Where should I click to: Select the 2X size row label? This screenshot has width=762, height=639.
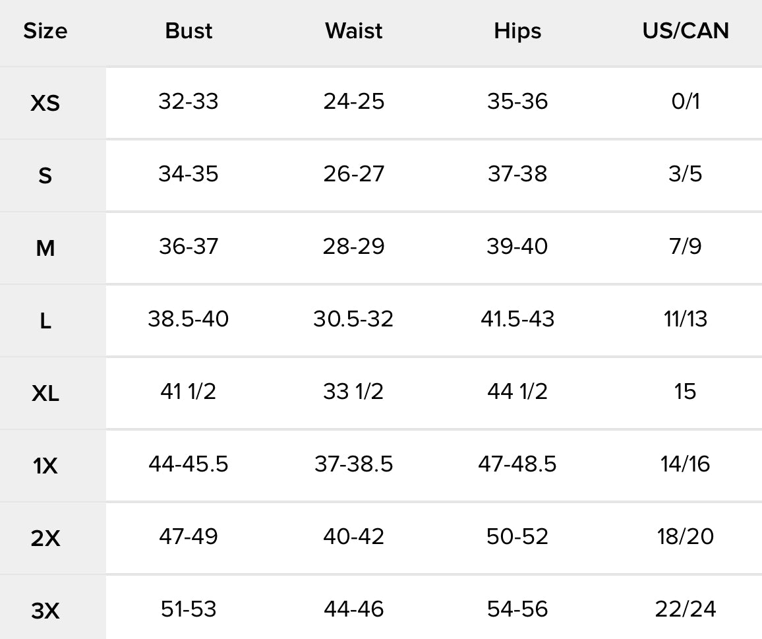coord(45,539)
